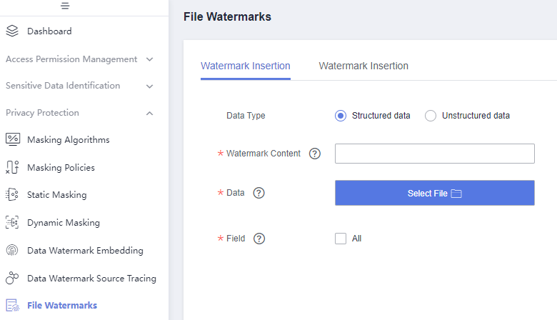
Task: Click the Data Watermark Source Tracing icon
Action: click(12, 278)
